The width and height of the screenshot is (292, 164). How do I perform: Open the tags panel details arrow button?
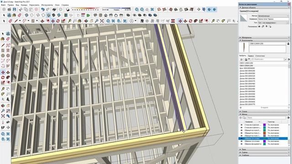(288, 118)
